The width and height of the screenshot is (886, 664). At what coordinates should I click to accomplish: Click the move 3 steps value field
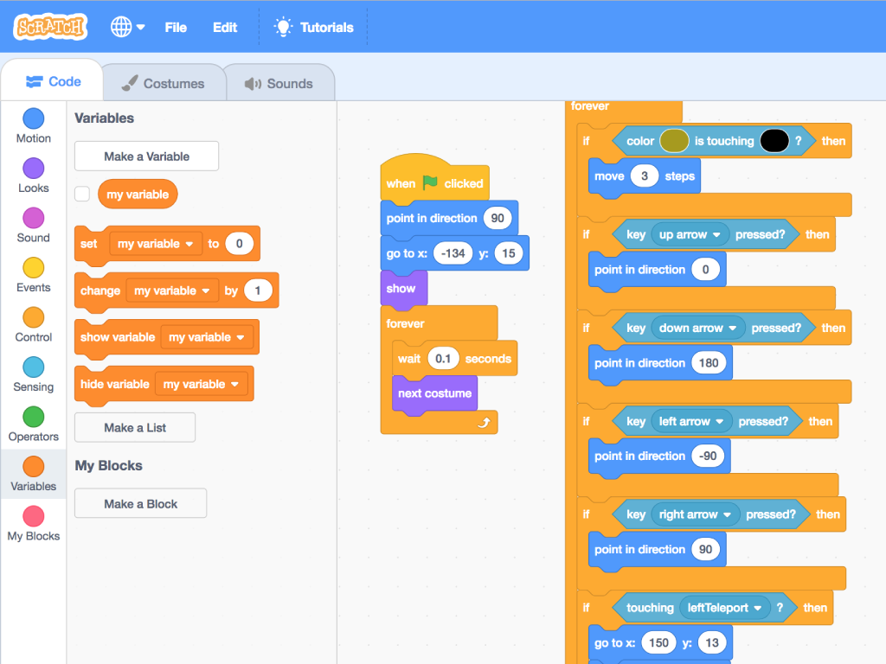click(644, 176)
